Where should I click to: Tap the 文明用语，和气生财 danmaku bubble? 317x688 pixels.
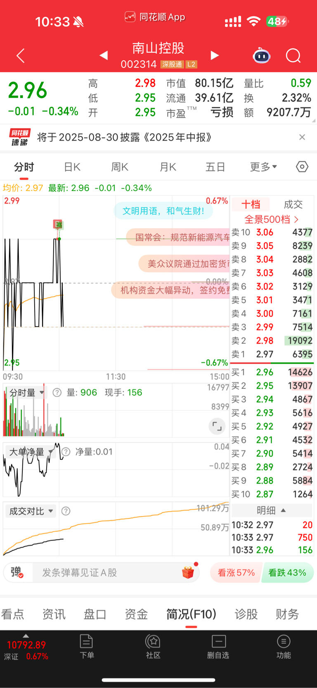coord(163,211)
